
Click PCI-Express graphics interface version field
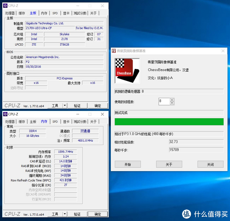[64, 78]
